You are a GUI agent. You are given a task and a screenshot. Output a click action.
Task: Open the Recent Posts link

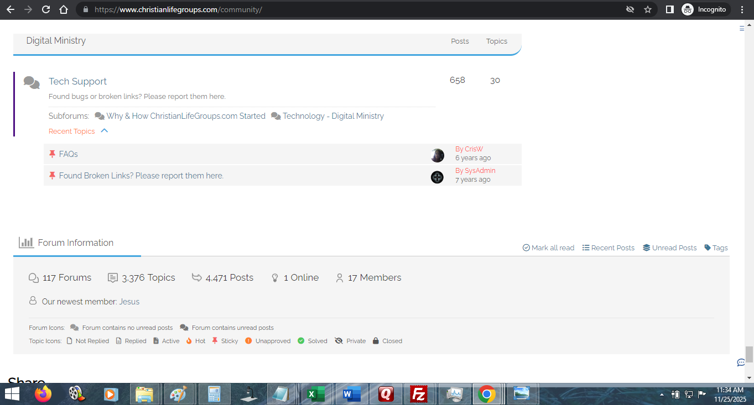(609, 248)
